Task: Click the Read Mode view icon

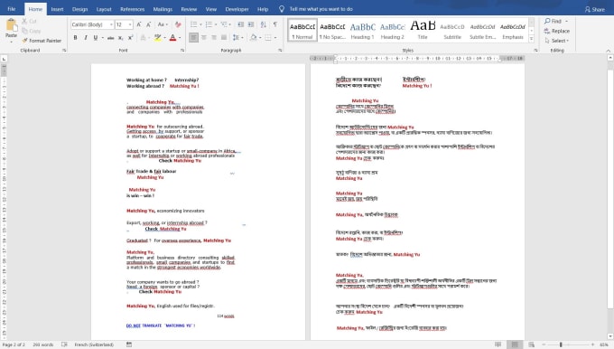Action: pos(498,344)
